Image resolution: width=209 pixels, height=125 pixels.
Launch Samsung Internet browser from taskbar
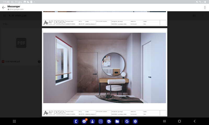click(109, 121)
